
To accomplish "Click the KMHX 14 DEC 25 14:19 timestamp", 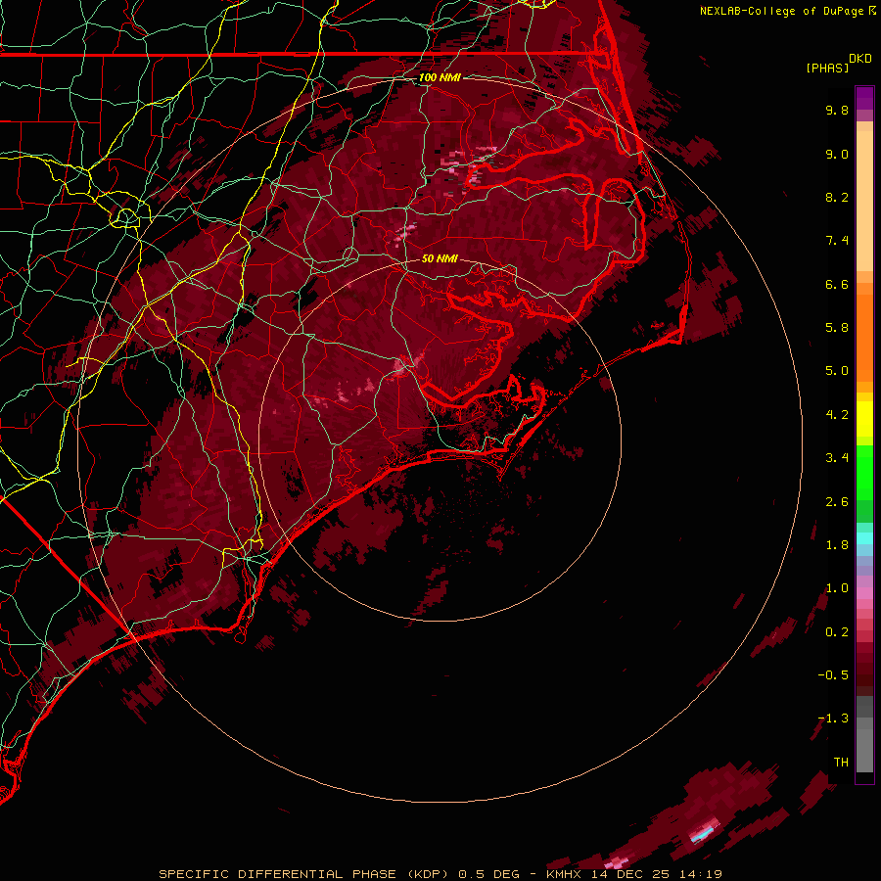I will click(633, 874).
